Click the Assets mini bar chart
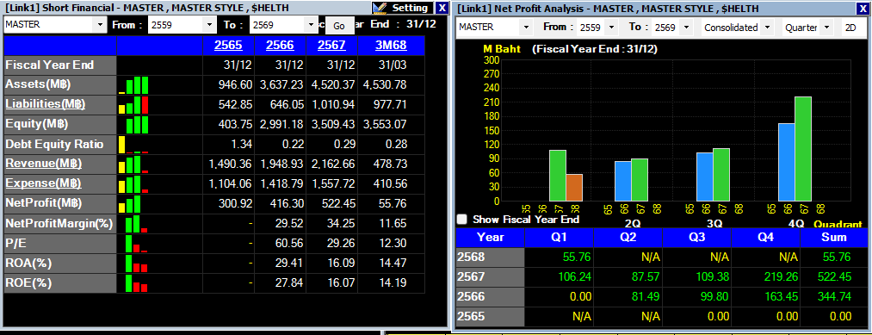Screen dimensions: 872x335 (133, 85)
